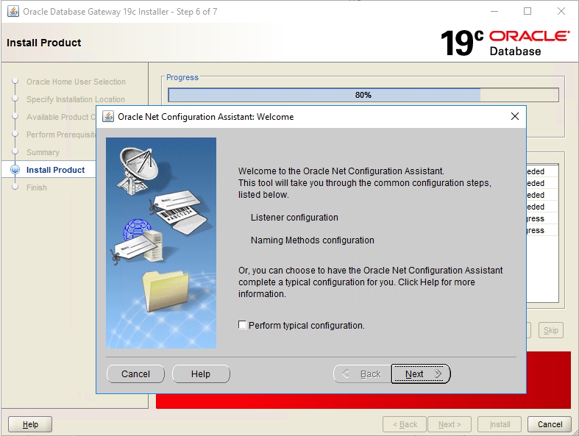Screen dimensions: 579x436
Task: Select the Oracle Home User Selection step
Action: tap(76, 82)
